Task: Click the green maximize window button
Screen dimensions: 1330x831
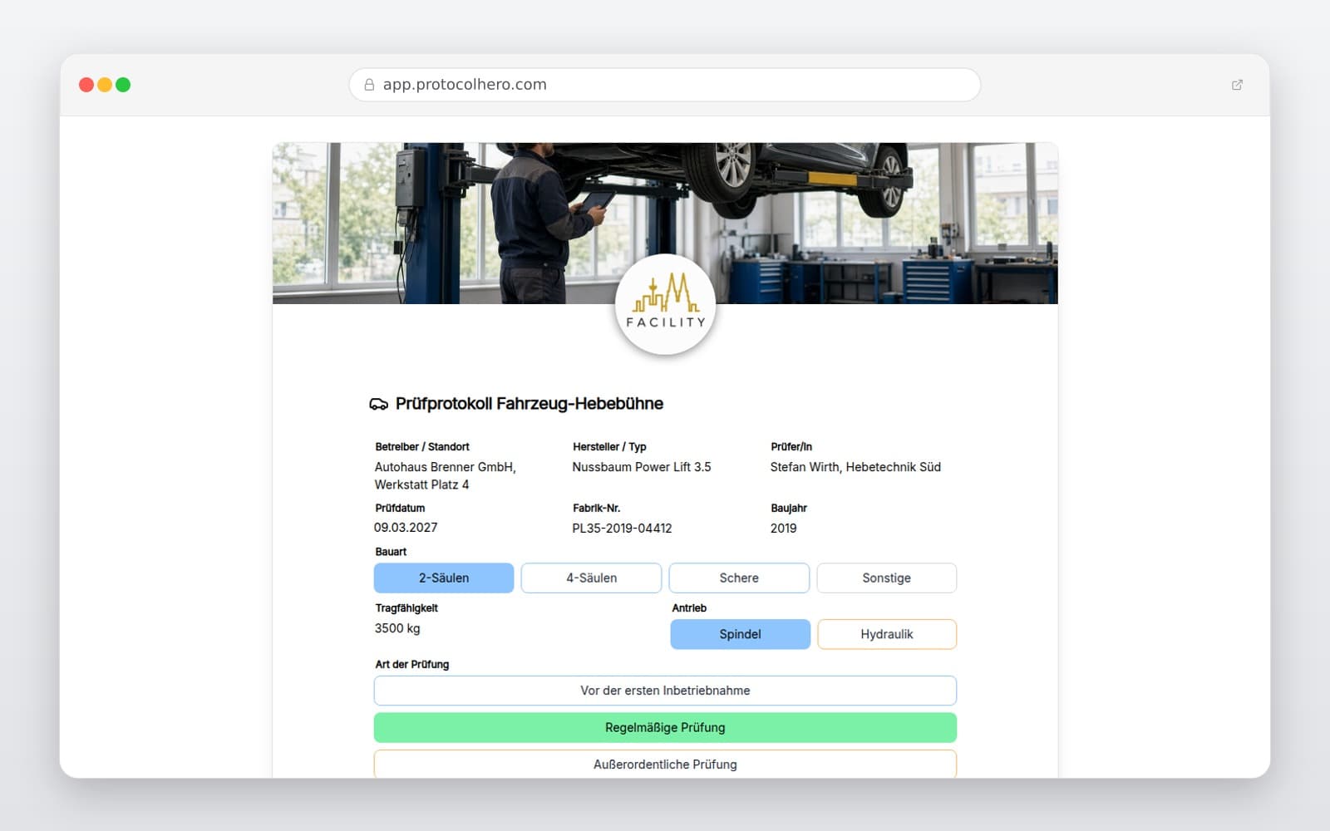Action: pos(123,85)
